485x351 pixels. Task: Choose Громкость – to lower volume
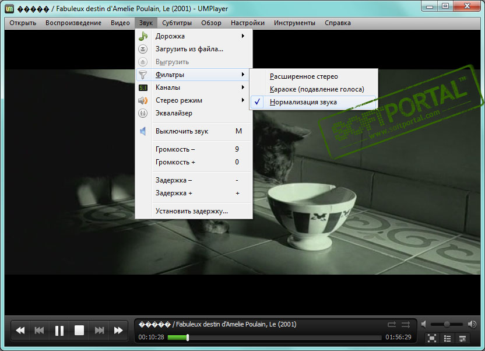[194, 149]
